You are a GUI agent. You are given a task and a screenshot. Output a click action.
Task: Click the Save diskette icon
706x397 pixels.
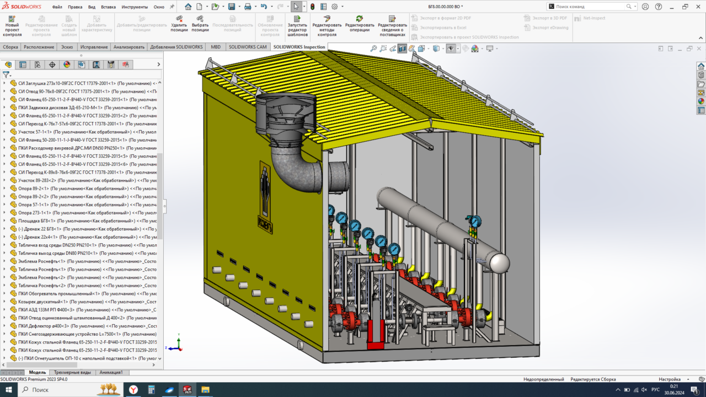(x=232, y=7)
